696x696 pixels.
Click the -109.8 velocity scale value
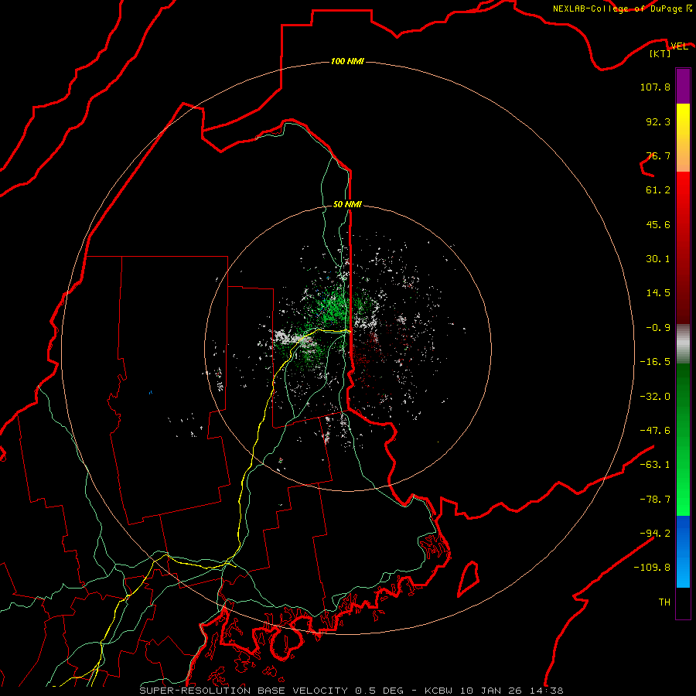point(652,568)
